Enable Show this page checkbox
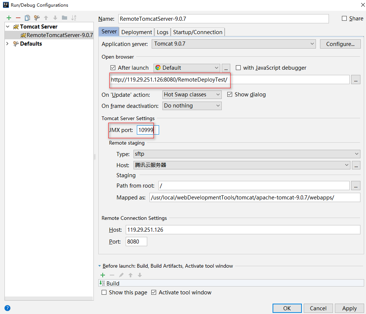366x314 pixels. point(104,292)
